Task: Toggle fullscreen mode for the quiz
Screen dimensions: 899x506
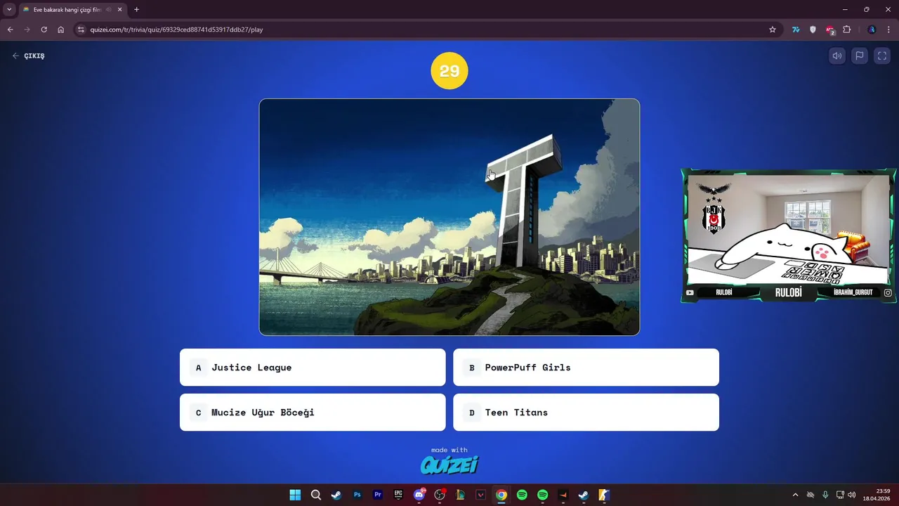Action: pos(882,56)
